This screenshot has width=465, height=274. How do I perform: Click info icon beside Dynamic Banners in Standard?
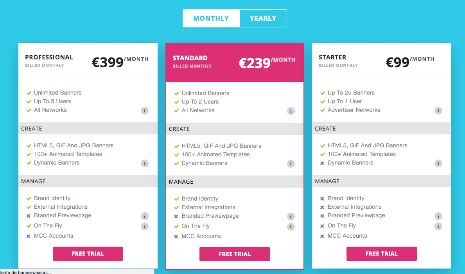click(291, 164)
